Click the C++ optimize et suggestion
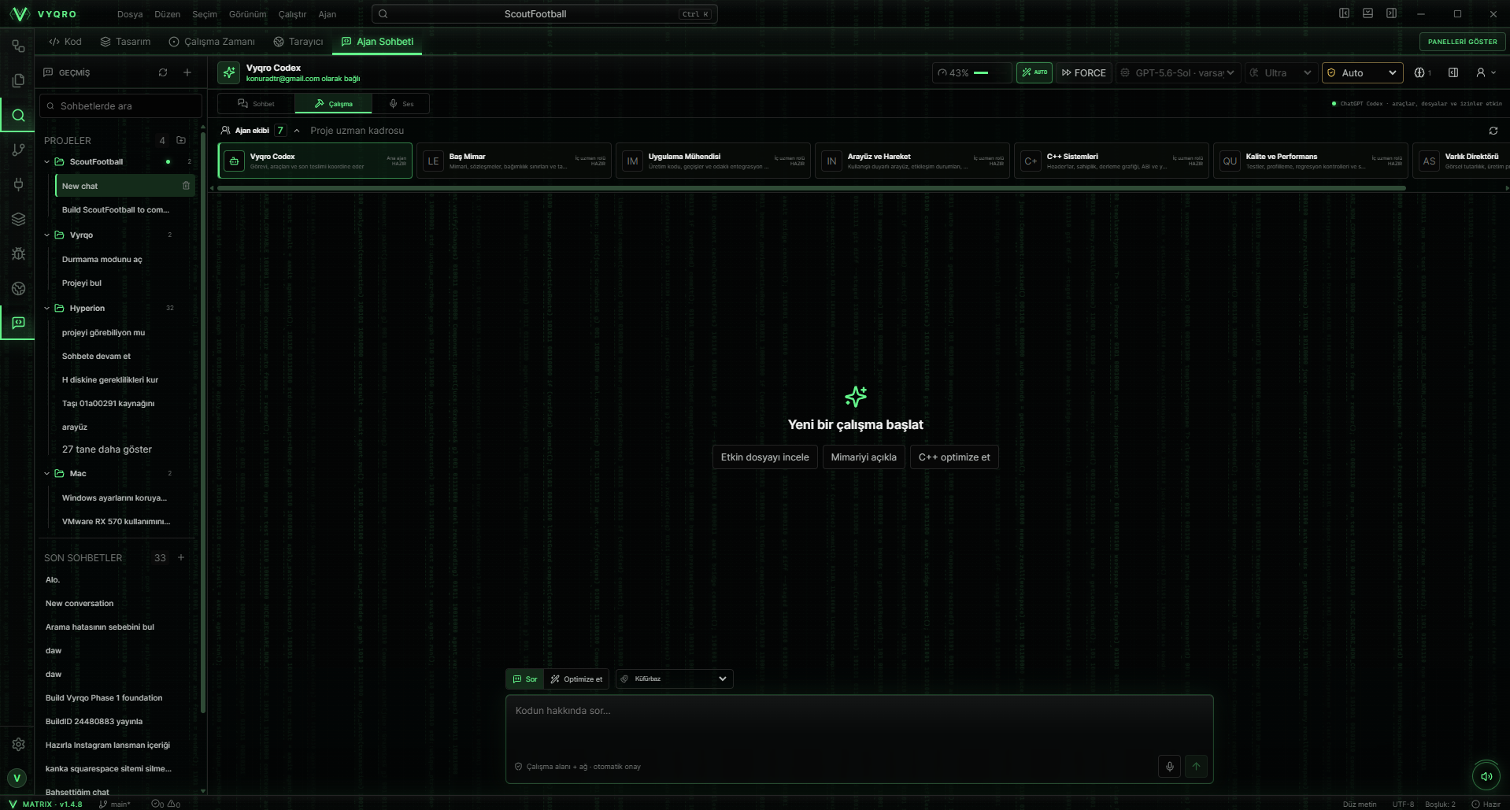Image resolution: width=1510 pixels, height=810 pixels. click(x=954, y=457)
